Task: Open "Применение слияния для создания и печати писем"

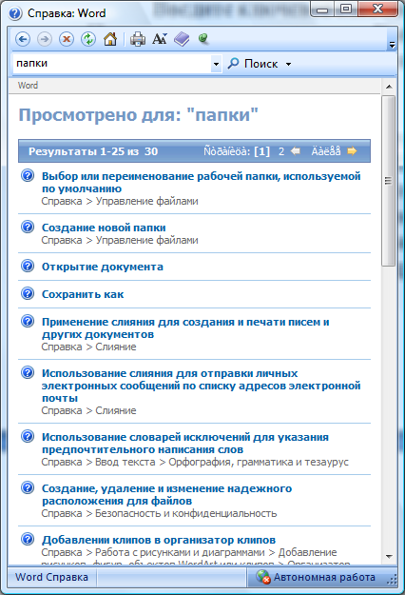Action: tap(185, 327)
